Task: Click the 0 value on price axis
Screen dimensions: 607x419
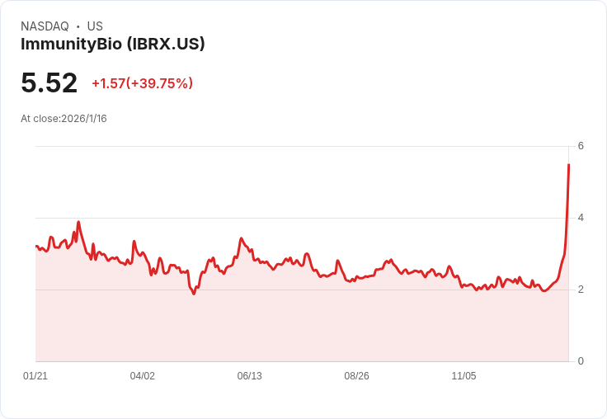Action: coord(581,361)
